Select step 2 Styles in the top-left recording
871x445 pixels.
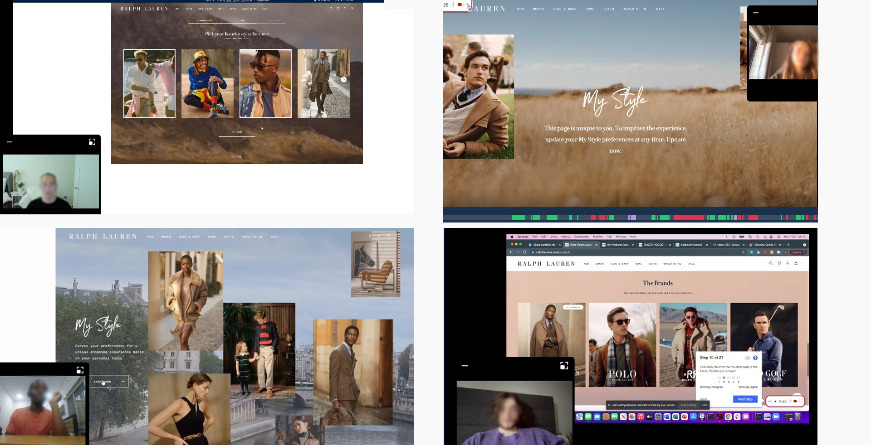tap(240, 20)
